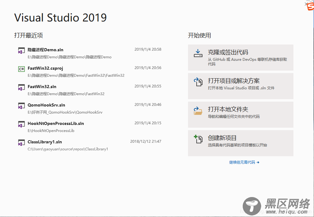Click the timestamp 2019/1/4 20:58

[148, 49]
